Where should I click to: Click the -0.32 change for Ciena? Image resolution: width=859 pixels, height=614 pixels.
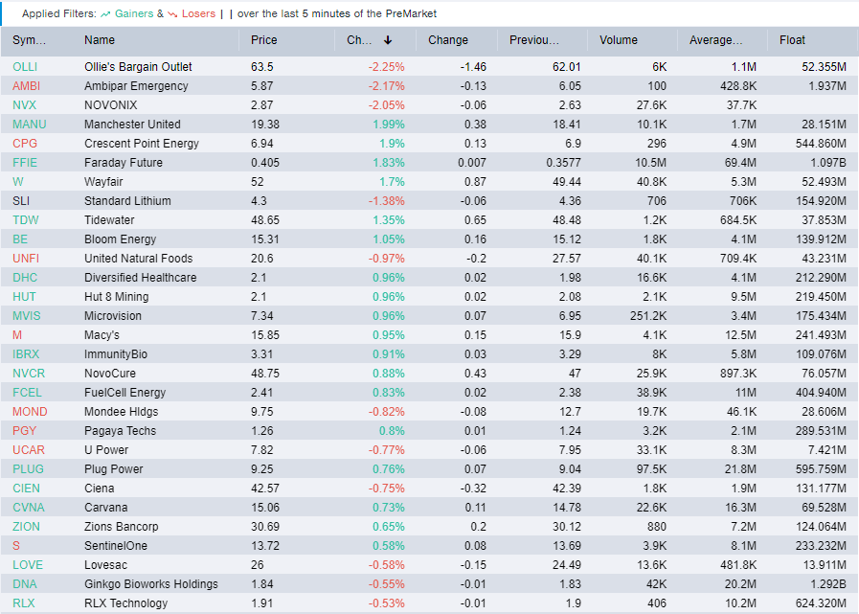click(x=473, y=489)
